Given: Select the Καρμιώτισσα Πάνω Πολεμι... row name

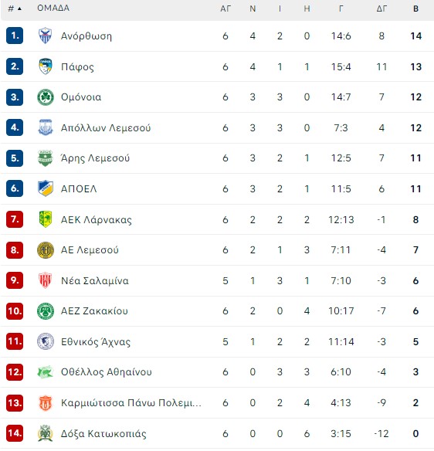Looking at the screenshot, I should (131, 402).
